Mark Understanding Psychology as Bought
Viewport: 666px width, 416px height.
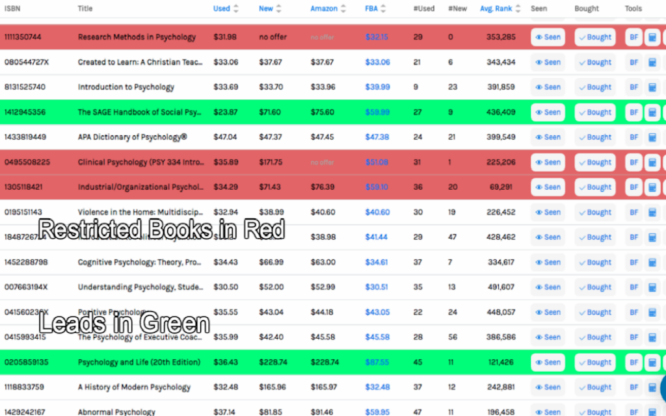pyautogui.click(x=595, y=287)
